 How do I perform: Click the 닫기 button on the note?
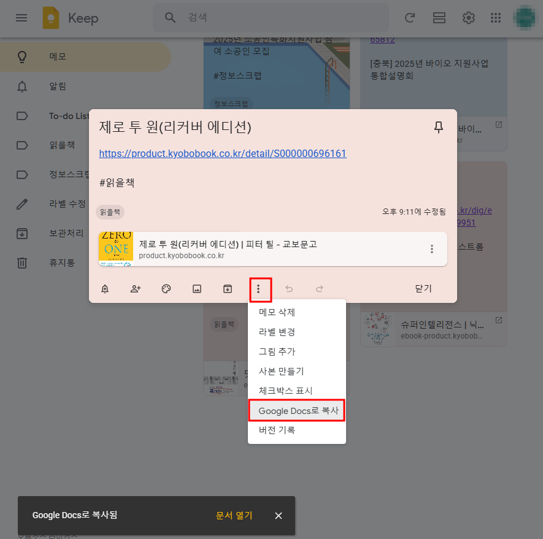[423, 288]
